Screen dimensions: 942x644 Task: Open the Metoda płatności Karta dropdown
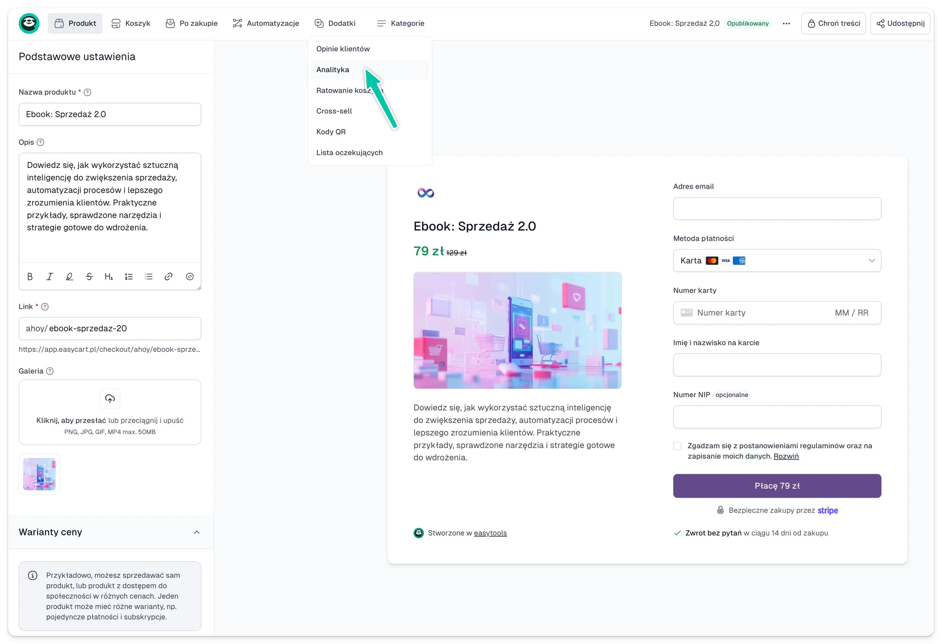coord(777,260)
